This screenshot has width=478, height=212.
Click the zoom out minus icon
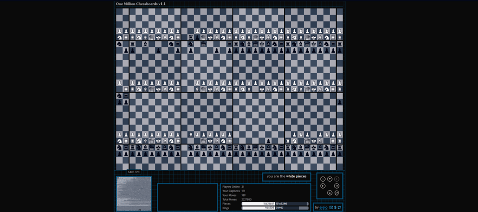click(x=323, y=179)
